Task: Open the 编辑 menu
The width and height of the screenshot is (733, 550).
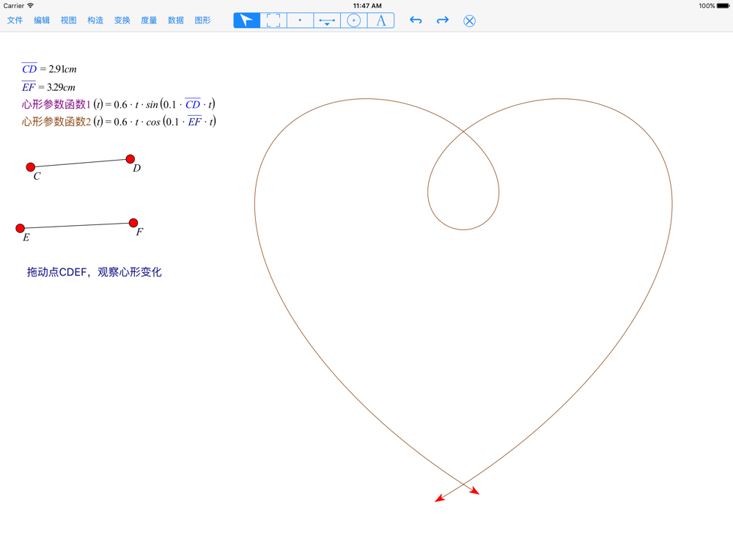Action: pos(42,21)
